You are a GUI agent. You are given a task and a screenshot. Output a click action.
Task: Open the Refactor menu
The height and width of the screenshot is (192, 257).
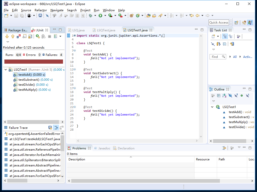click(41, 10)
